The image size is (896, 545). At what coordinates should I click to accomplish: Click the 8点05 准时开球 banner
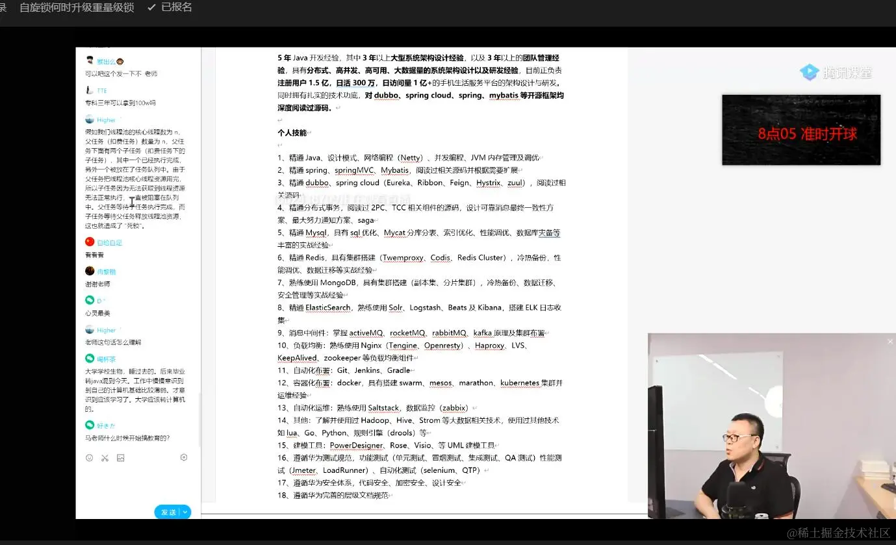tap(801, 130)
